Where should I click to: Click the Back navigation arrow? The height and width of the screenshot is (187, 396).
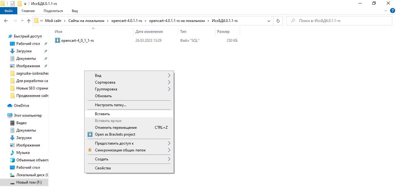click(x=6, y=21)
